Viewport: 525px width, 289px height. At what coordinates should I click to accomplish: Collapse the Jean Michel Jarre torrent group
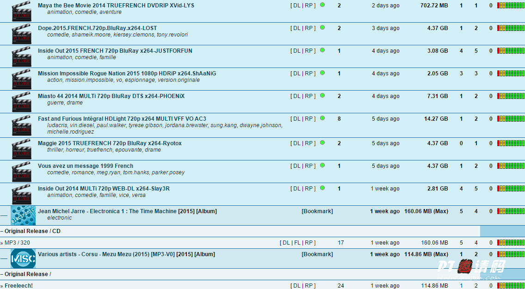point(4,215)
